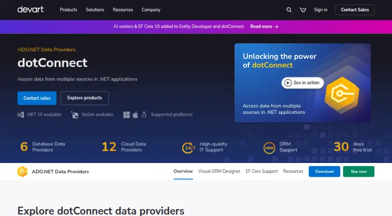Click the AI vectors & EF Core 10 announcement text
Viewport: 392px width, 216px height.
178,27
